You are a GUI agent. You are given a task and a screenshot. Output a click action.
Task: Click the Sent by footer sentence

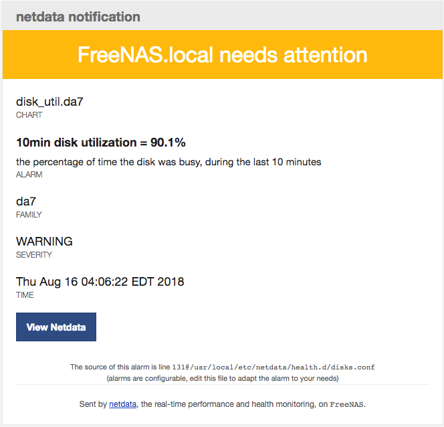pyautogui.click(x=222, y=404)
